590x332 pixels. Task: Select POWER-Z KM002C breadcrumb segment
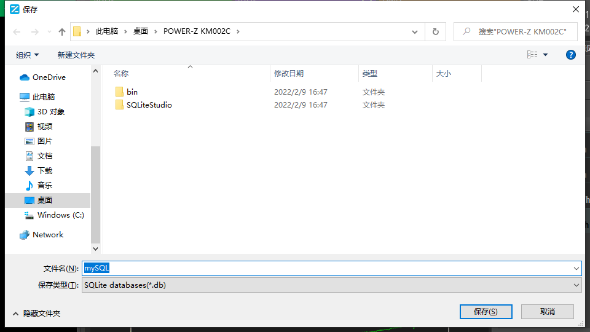(197, 31)
